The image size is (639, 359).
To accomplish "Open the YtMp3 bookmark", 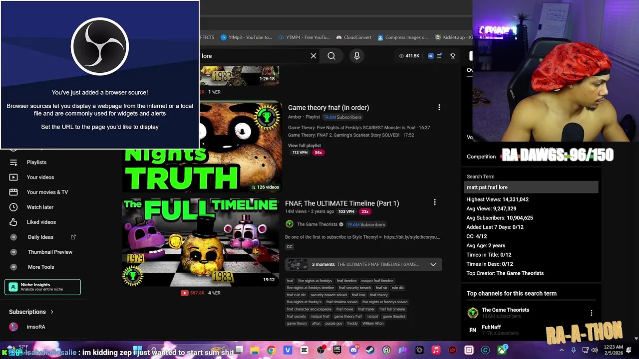I will point(247,37).
